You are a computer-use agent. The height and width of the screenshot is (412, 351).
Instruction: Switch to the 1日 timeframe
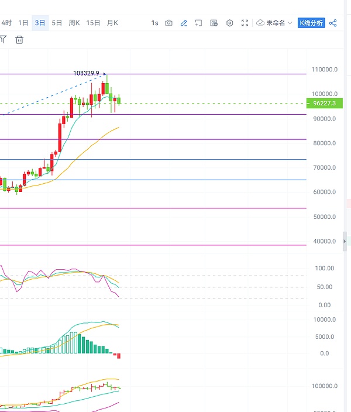(x=23, y=23)
